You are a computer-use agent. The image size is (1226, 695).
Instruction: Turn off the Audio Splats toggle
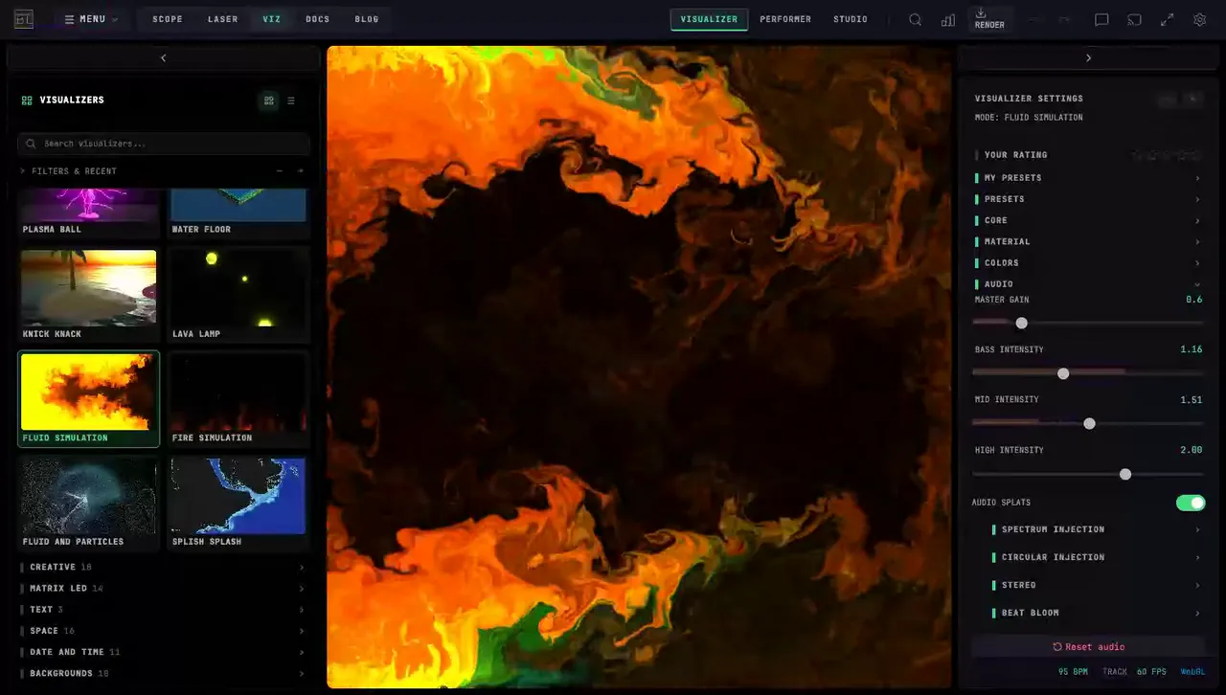(x=1191, y=503)
